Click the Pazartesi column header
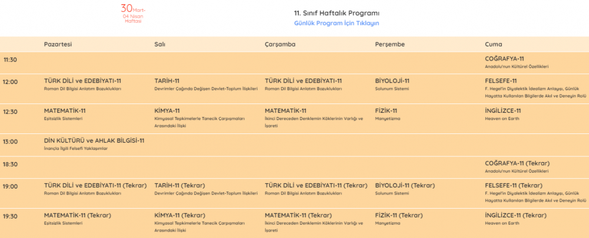 tap(58, 44)
